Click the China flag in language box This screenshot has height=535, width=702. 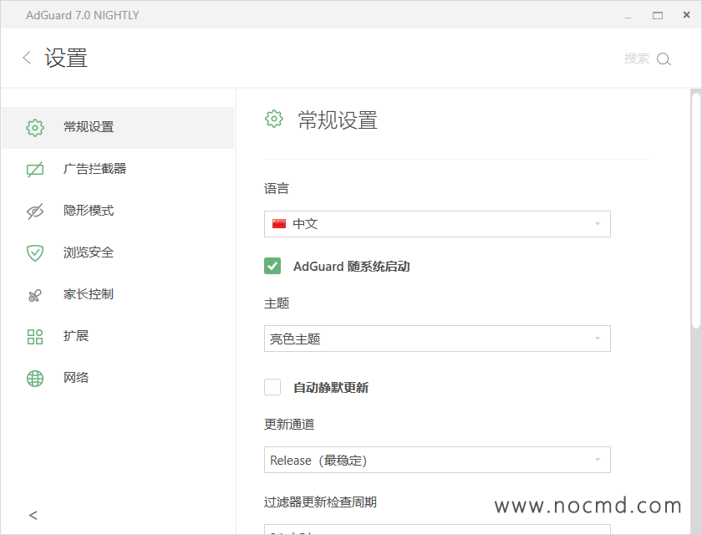[279, 224]
